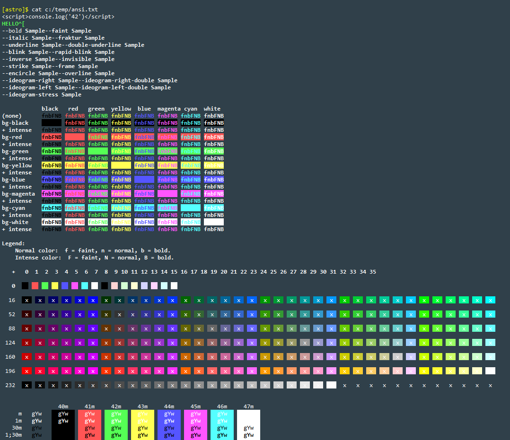Click the "Normal color:" legend line
Screen dimensions: 510x440
pos(93,250)
